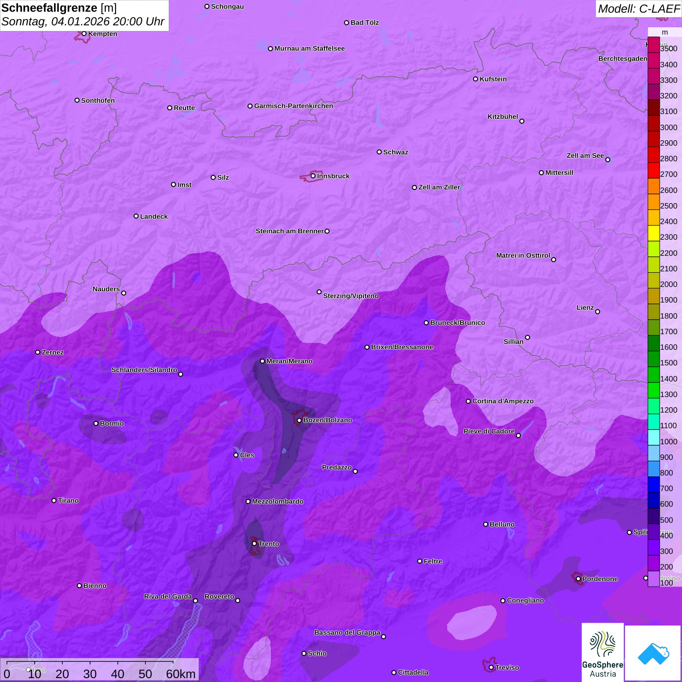
Task: Click the Bad Tölz city marker
Action: (347, 22)
